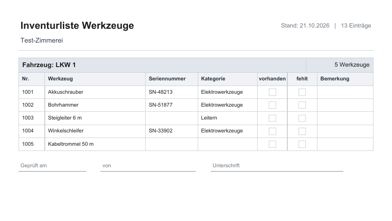This screenshot has height=221, width=392.
Task: Select number cell '1004'
Action: (32, 131)
